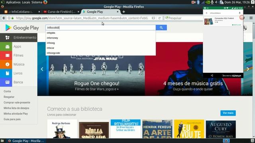Open the Rodrigo Barbosa book cover
The height and width of the screenshot is (143, 255).
pyautogui.click(x=62, y=129)
